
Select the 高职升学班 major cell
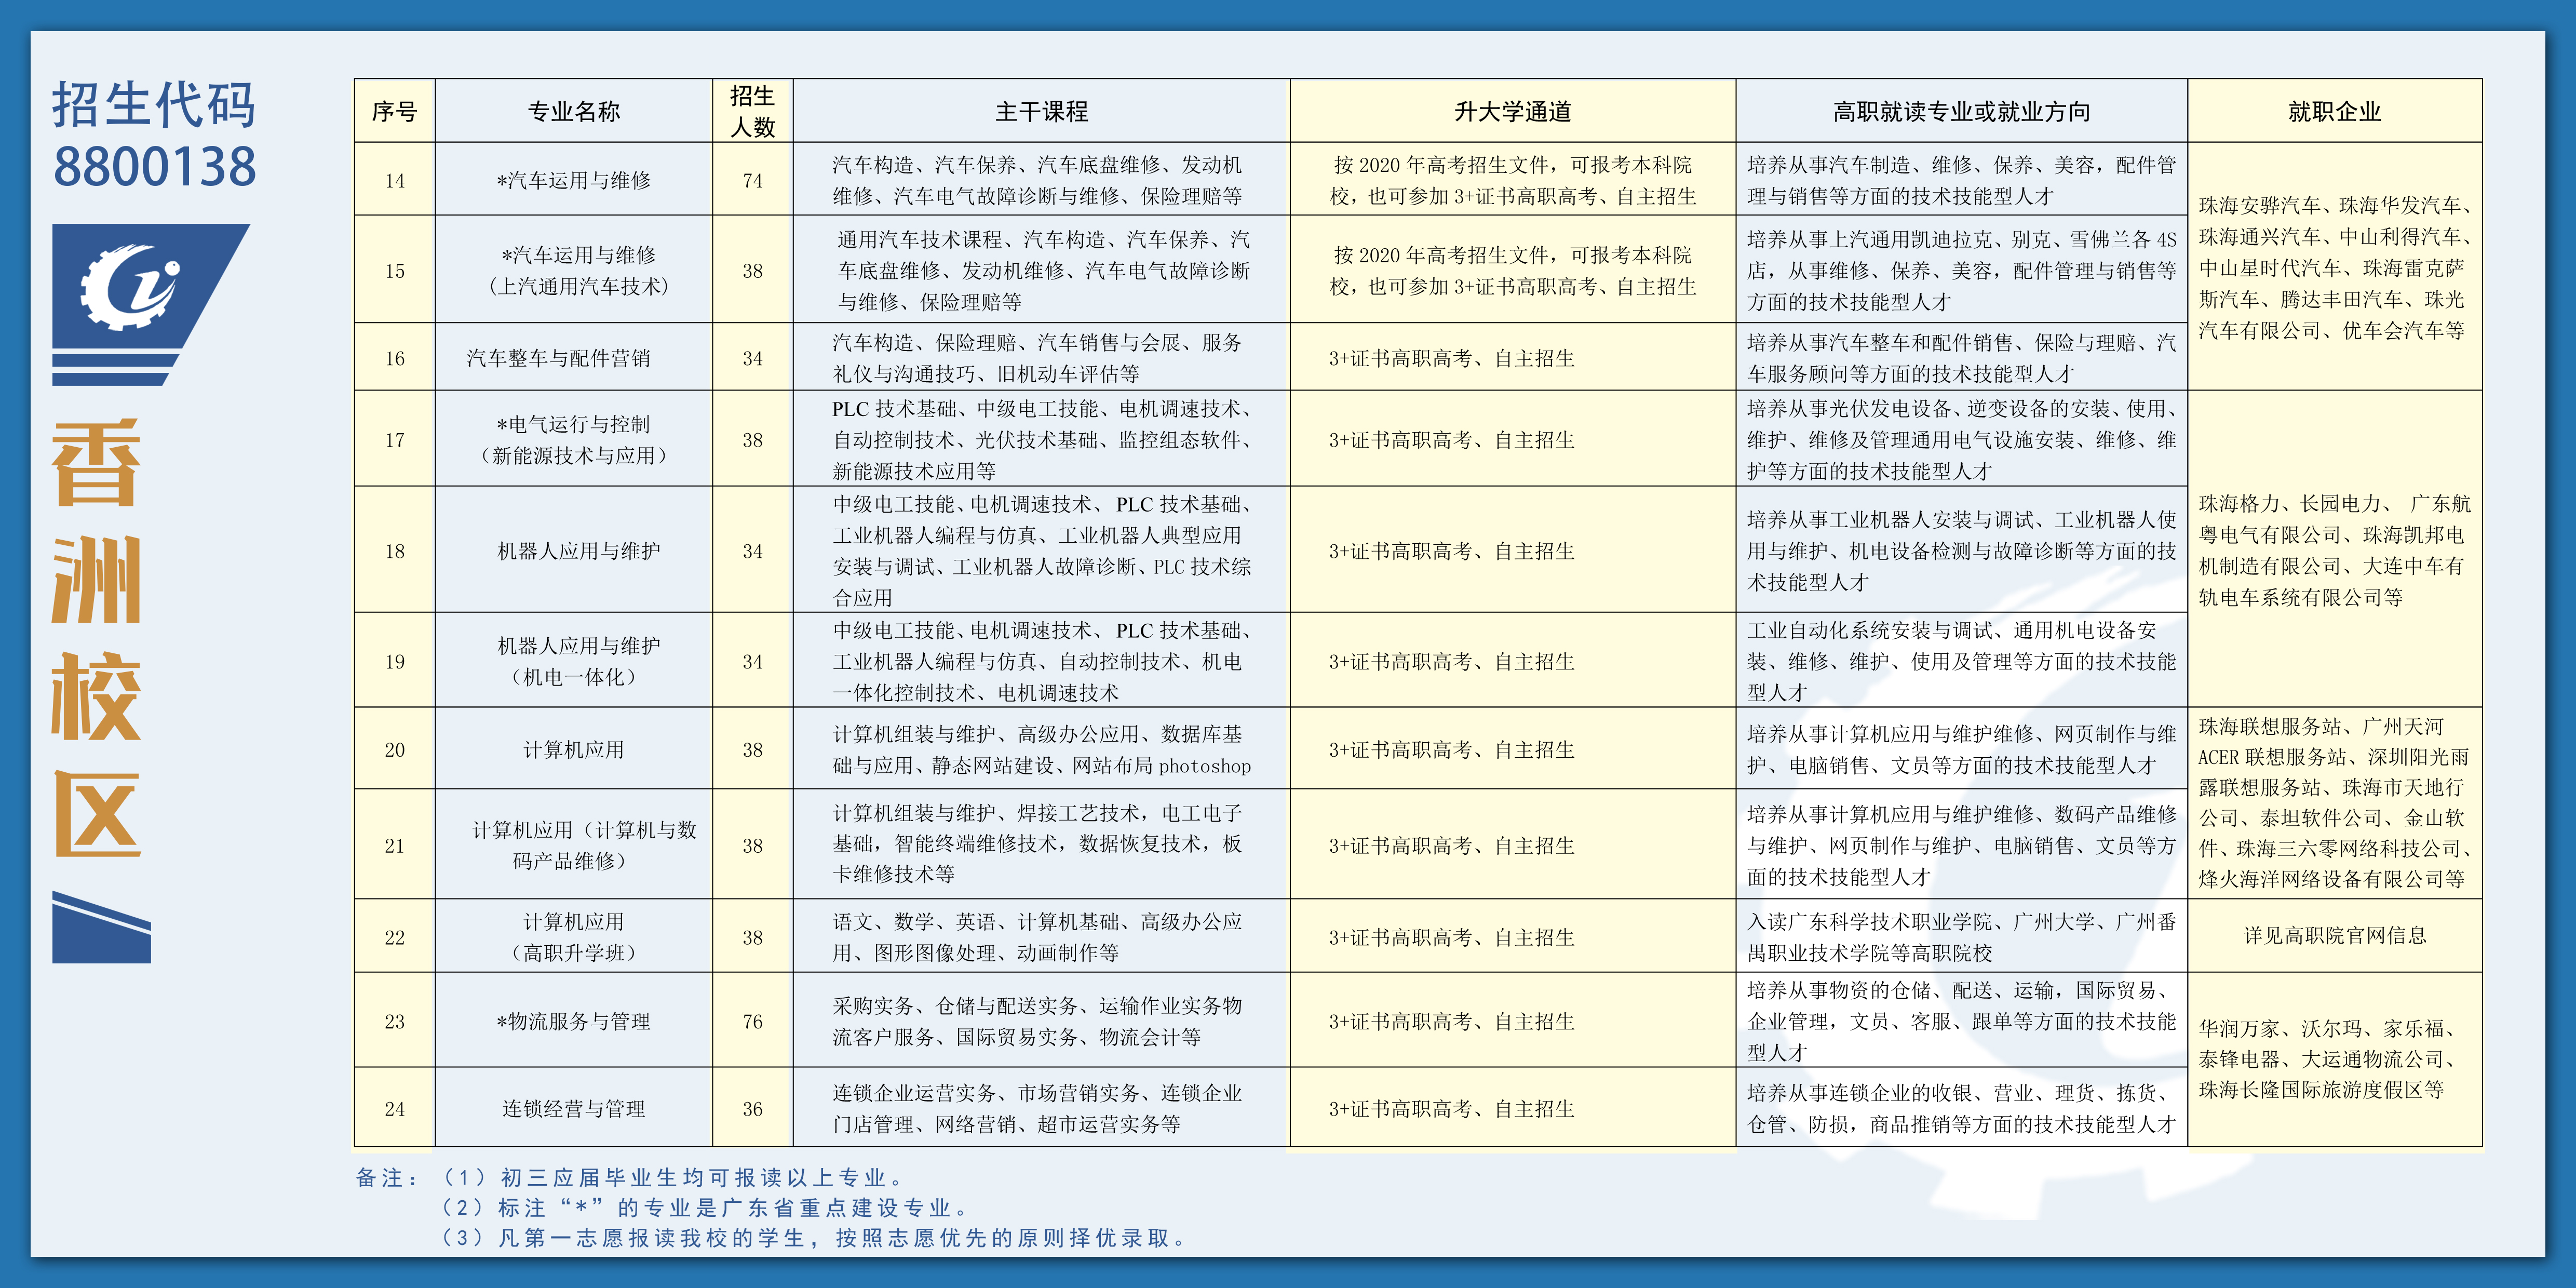coord(573,936)
